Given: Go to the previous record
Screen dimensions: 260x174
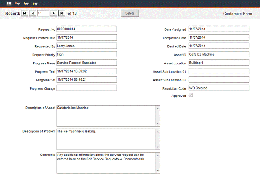Looking at the screenshot, I should (33, 13).
